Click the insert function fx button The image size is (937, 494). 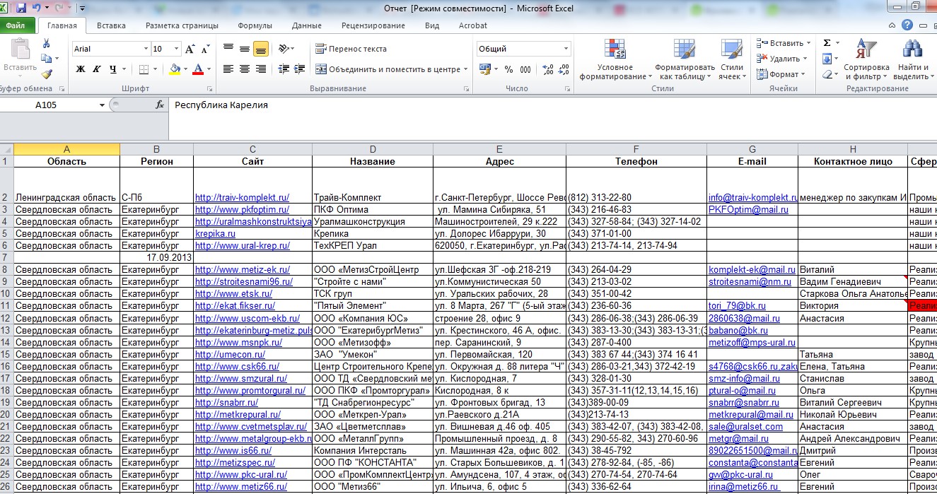coord(160,105)
